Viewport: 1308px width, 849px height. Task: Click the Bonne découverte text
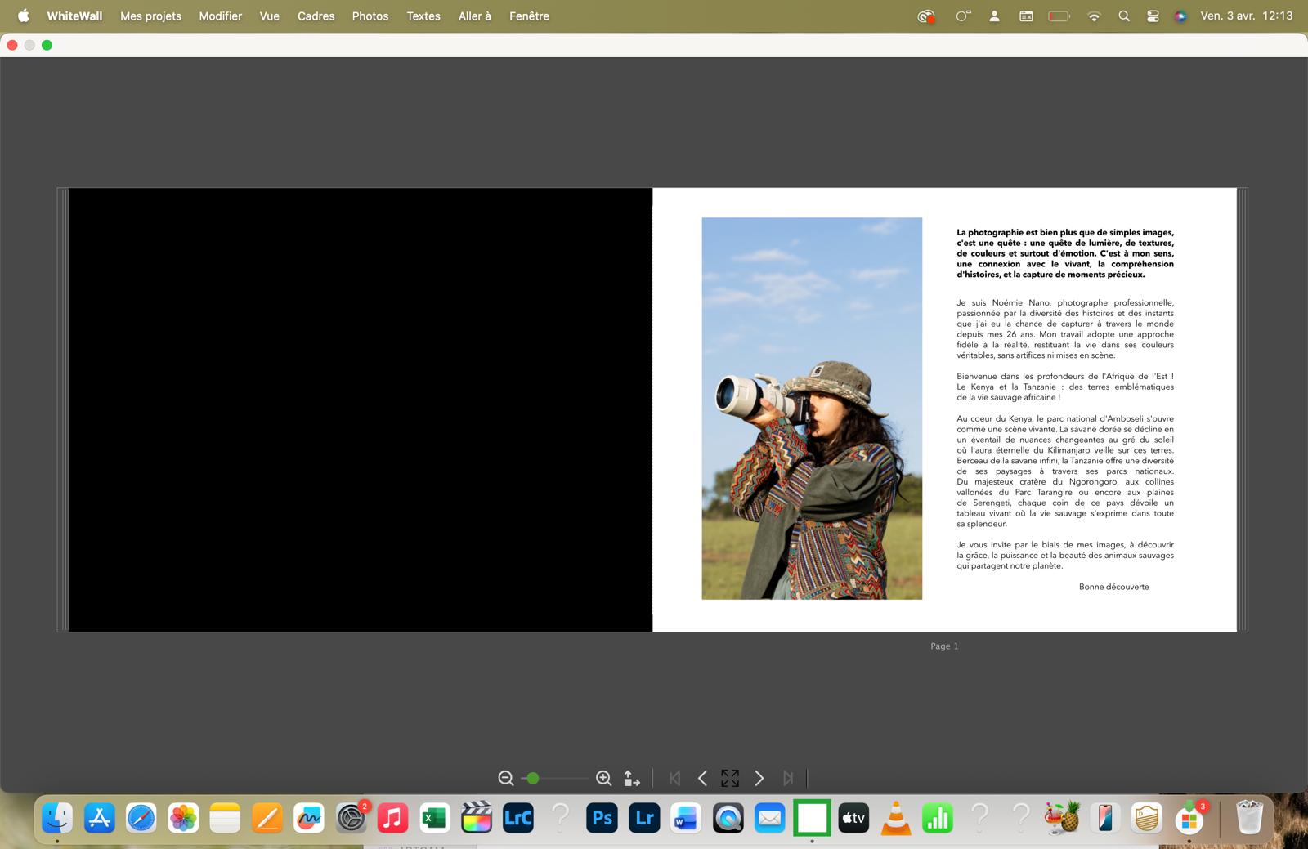(x=1113, y=587)
